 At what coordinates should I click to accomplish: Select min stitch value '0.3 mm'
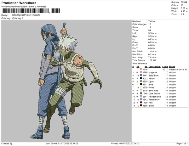(152, 54)
